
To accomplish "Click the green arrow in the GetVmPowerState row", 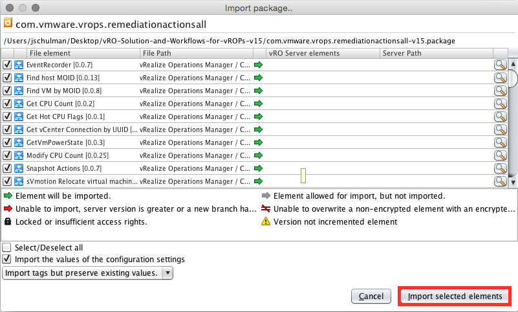I will (258, 142).
